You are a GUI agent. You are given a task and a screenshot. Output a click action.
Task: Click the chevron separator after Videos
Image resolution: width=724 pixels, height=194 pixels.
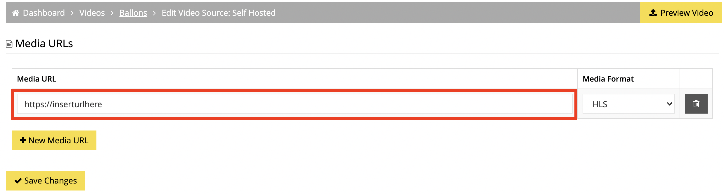coord(112,13)
